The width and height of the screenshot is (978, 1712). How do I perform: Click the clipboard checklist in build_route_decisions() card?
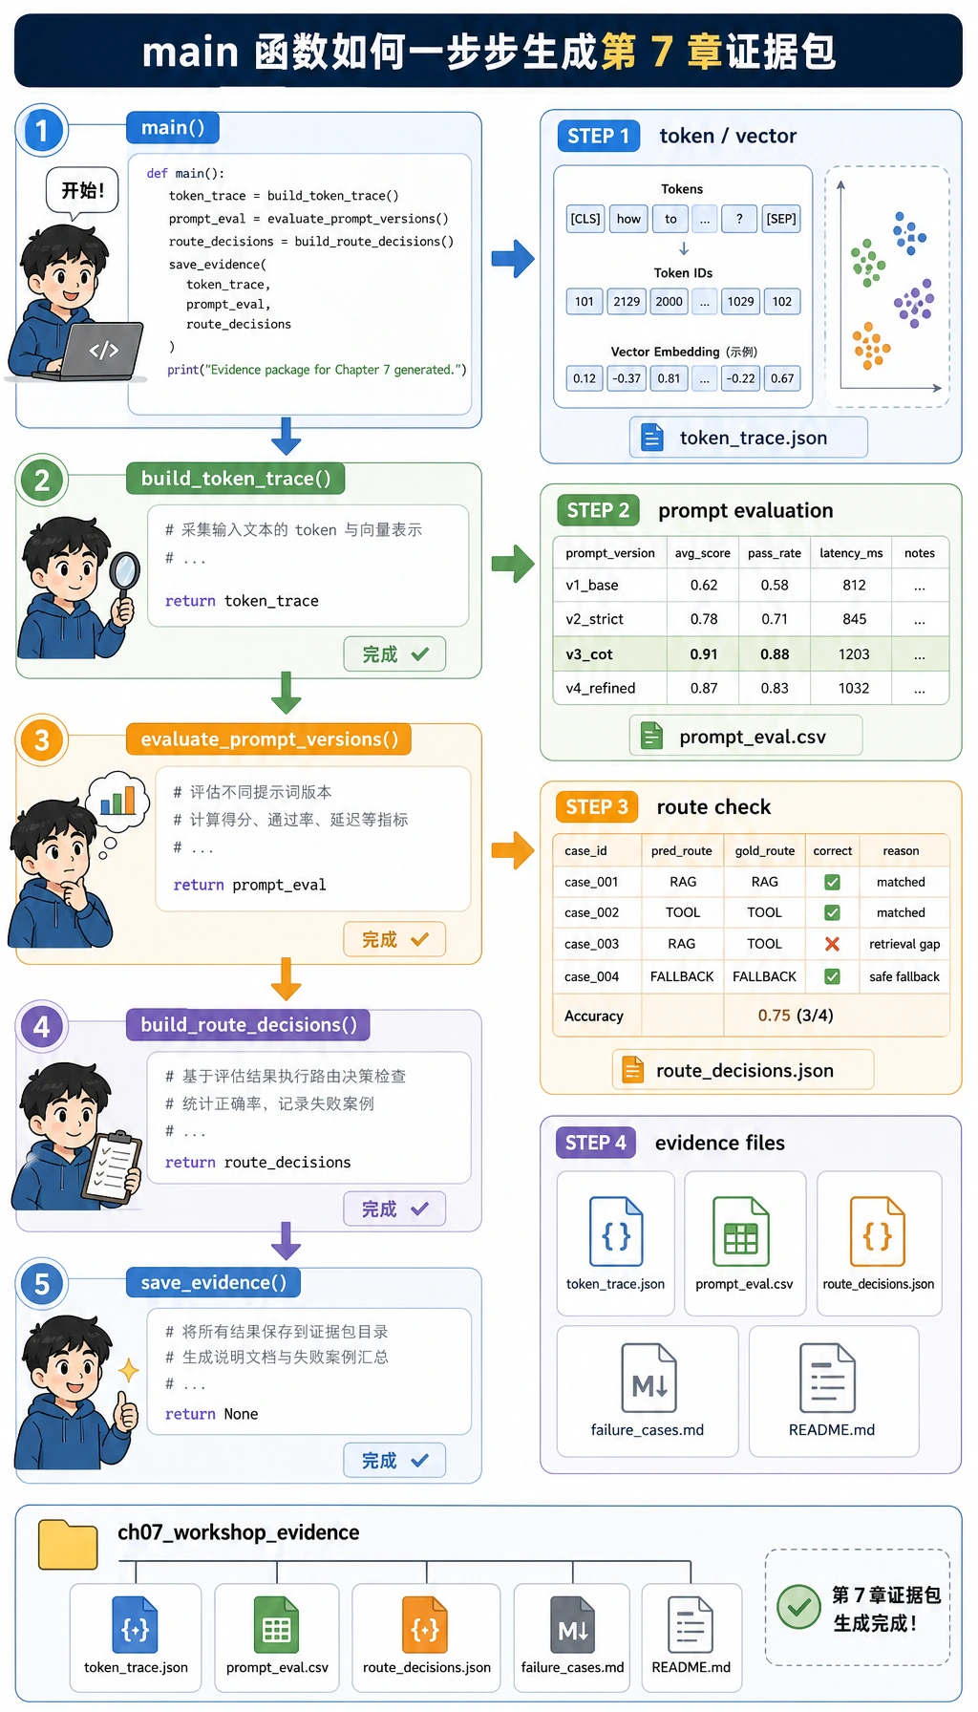(x=112, y=1167)
